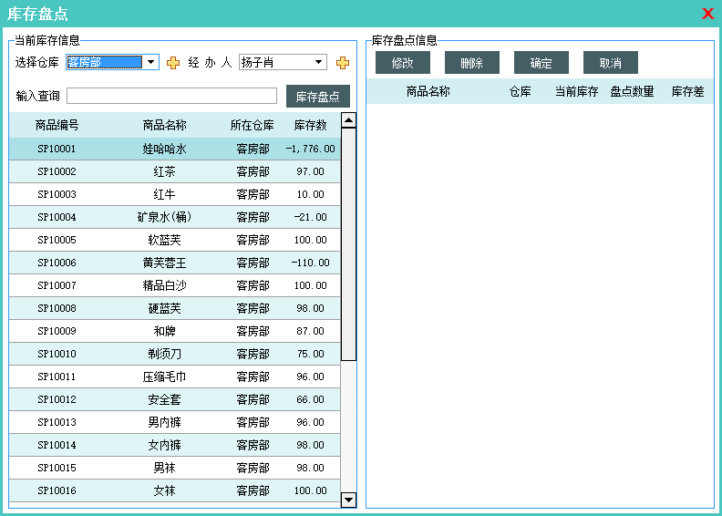Image resolution: width=722 pixels, height=516 pixels.
Task: Select the 黄芙蓉王 row SP10006
Action: click(164, 263)
